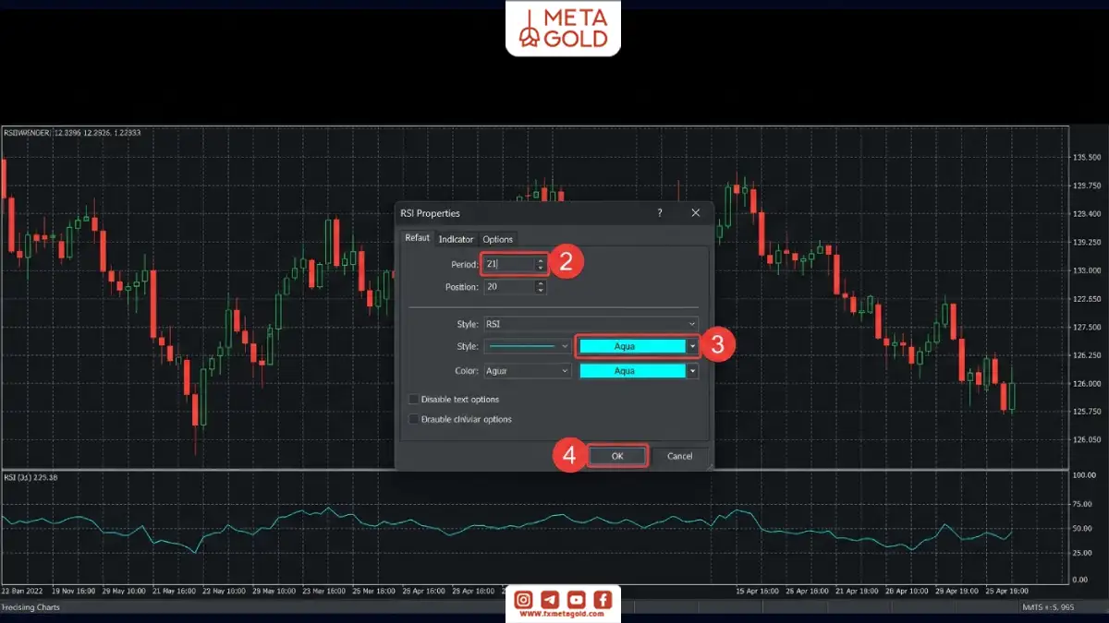Click the MMTS status bar entry

click(x=1048, y=607)
